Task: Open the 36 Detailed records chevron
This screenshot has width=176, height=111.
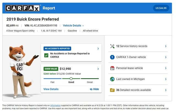Action: point(166,90)
